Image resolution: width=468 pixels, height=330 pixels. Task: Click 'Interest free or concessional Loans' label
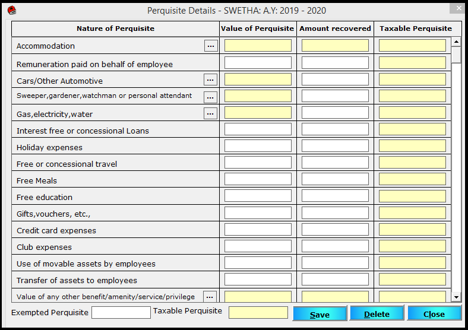point(83,131)
